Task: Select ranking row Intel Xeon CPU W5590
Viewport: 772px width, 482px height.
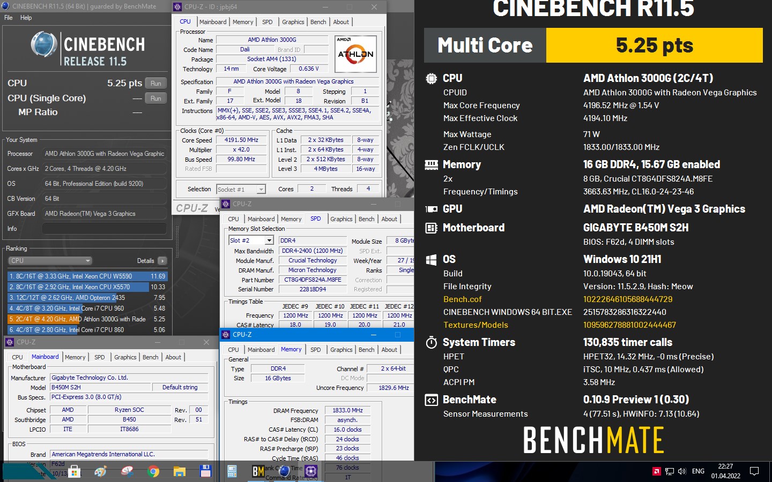Action: pyautogui.click(x=87, y=276)
